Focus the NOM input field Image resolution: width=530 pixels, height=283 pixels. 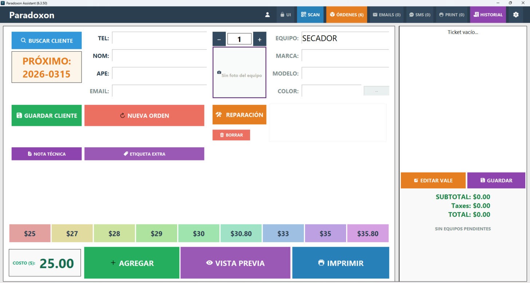click(159, 56)
